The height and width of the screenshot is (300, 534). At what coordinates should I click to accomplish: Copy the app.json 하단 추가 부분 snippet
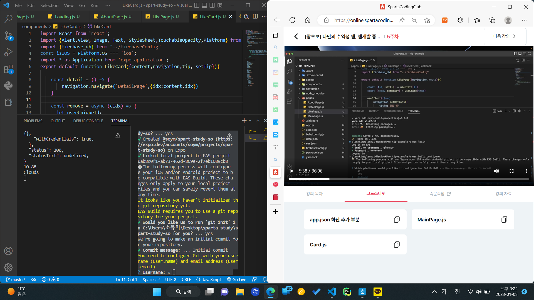397,220
